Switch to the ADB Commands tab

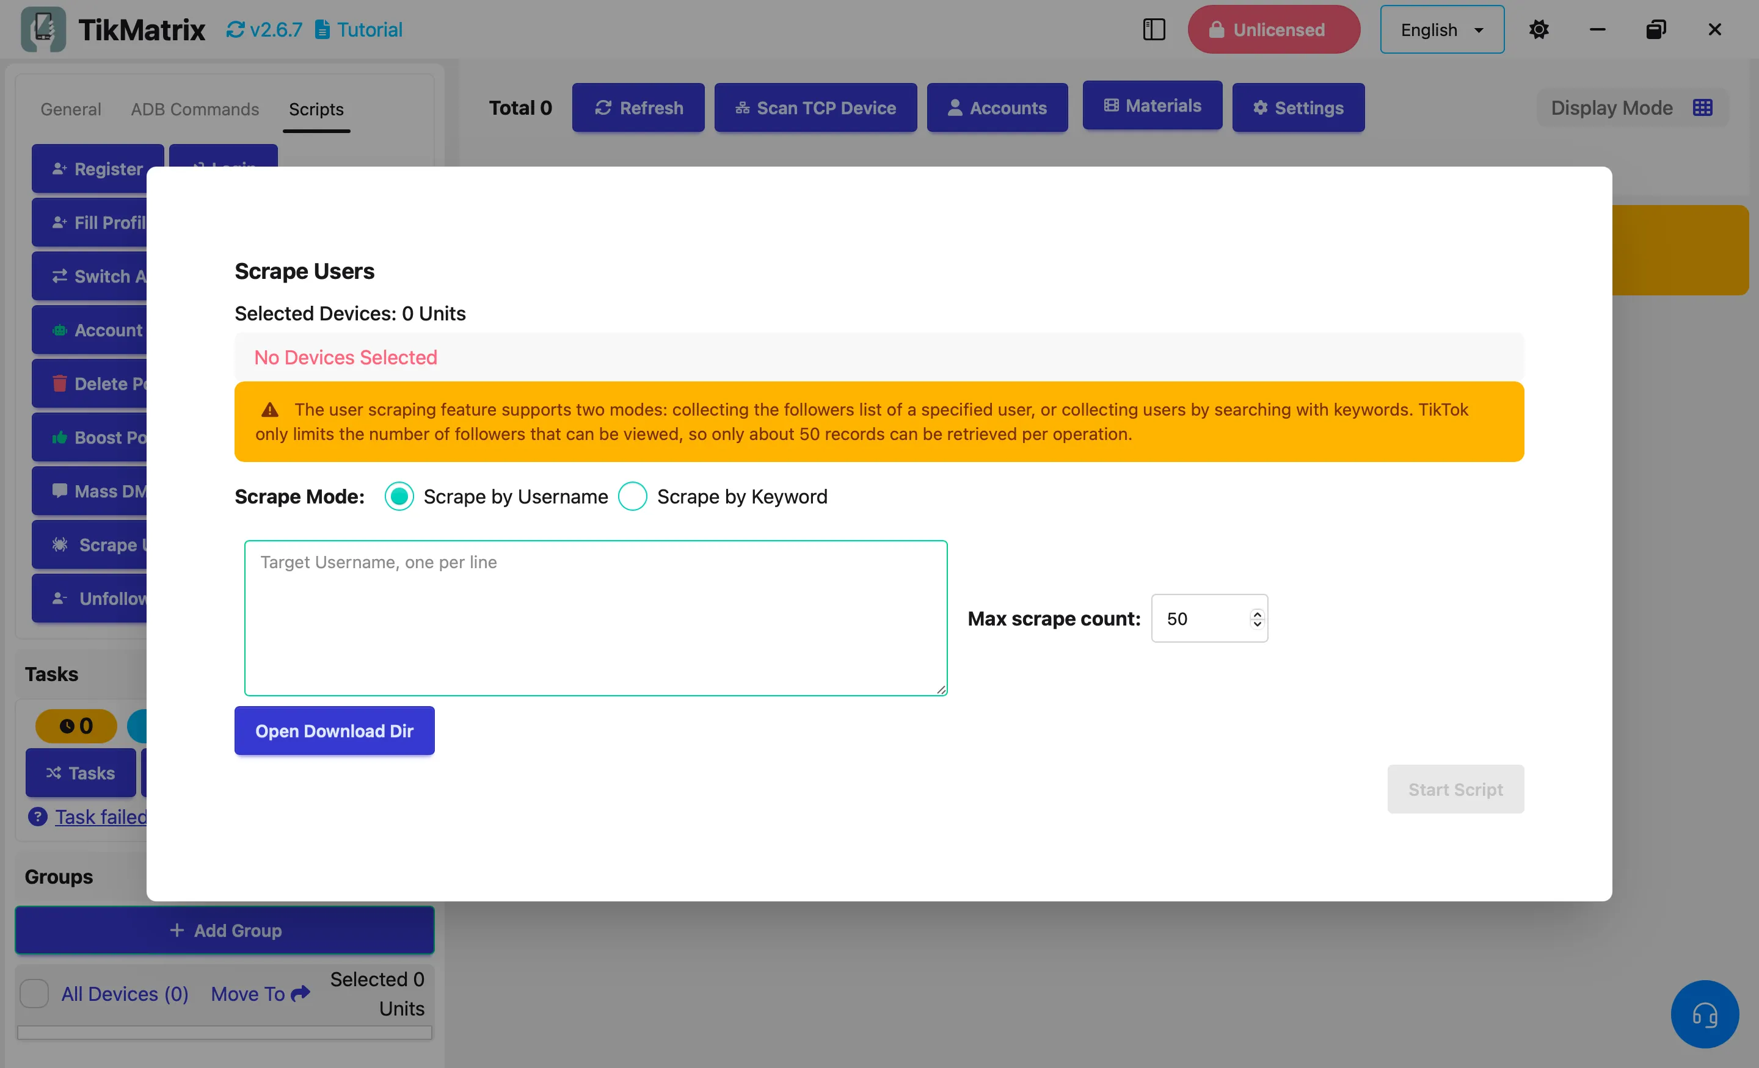(x=194, y=109)
